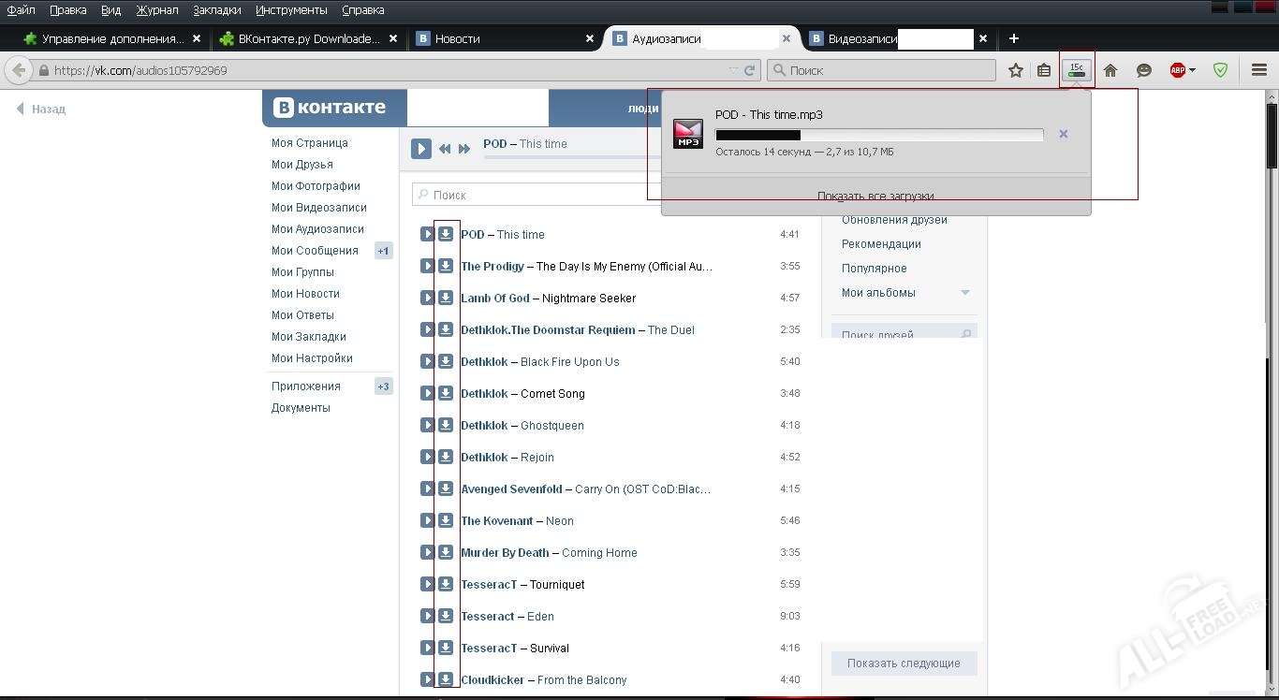Play the Lamb Of God Nightmare Seeker track

coord(427,298)
